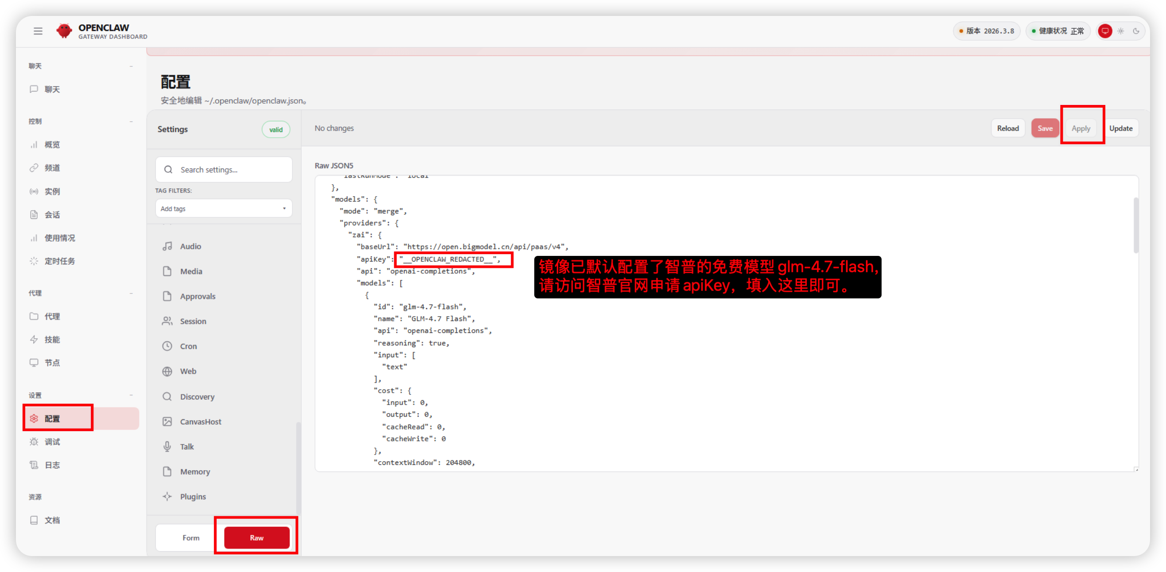This screenshot has width=1166, height=572.
Task: Open the 文档 documentation section
Action: coord(52,520)
